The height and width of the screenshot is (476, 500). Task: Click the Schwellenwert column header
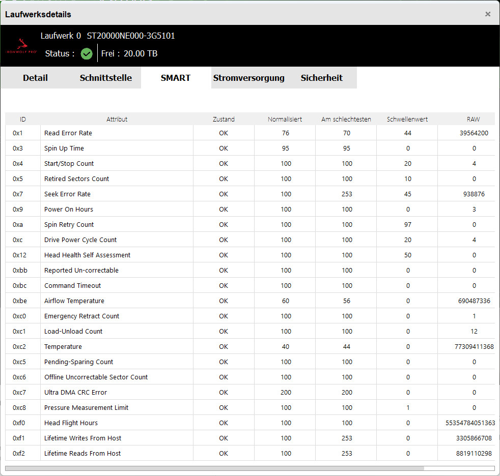pyautogui.click(x=407, y=120)
